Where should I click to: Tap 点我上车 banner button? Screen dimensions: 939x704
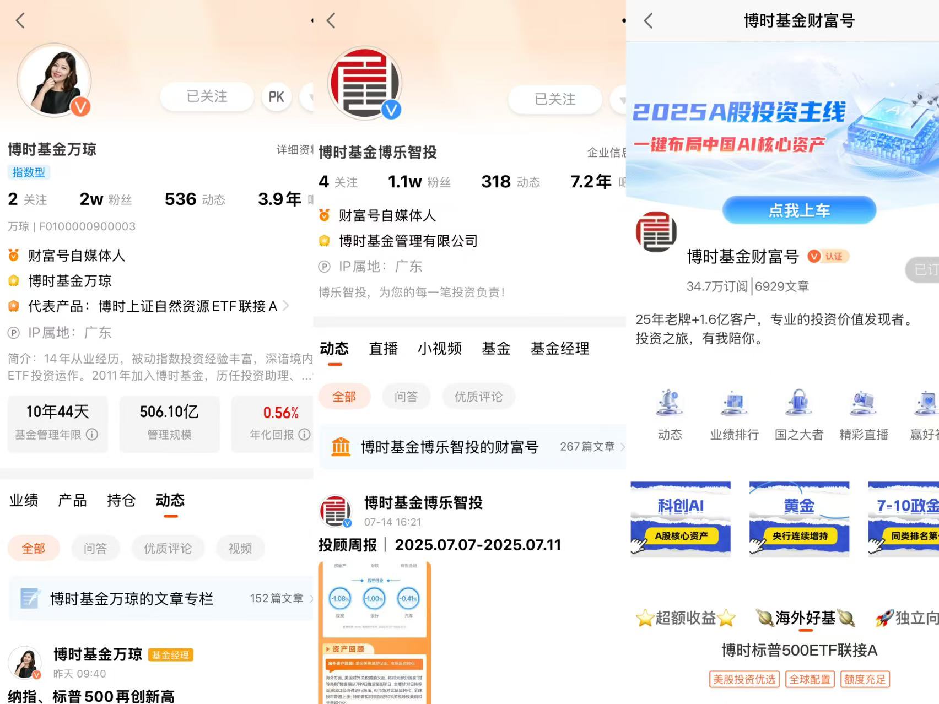[799, 210]
